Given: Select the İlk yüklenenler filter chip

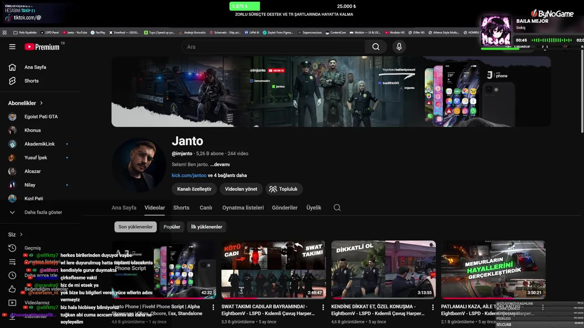Looking at the screenshot, I should [207, 227].
